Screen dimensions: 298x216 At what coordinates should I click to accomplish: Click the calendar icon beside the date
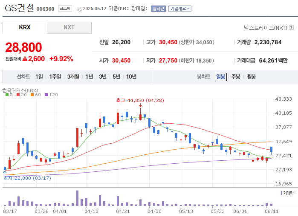(x=79, y=9)
